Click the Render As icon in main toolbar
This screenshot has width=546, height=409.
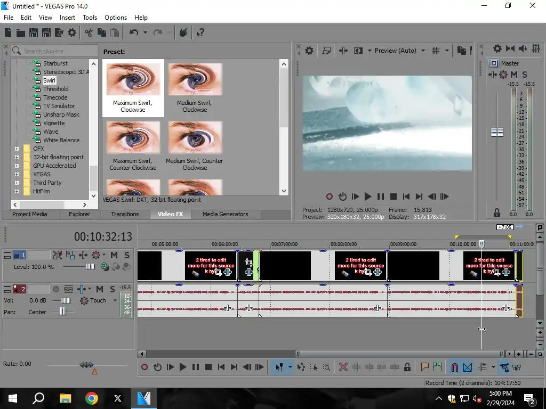pyautogui.click(x=59, y=32)
